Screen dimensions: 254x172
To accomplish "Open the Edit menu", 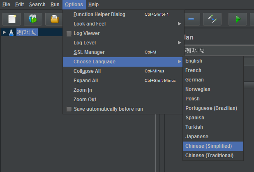I will (19, 5).
